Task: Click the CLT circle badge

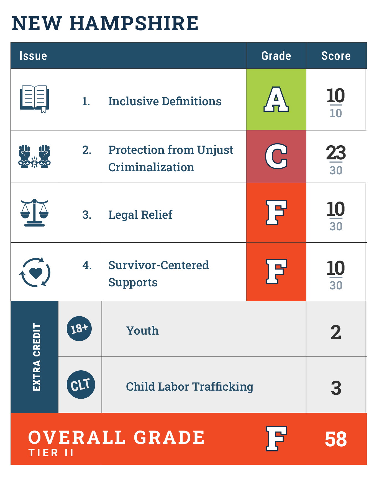Action: pos(81,385)
